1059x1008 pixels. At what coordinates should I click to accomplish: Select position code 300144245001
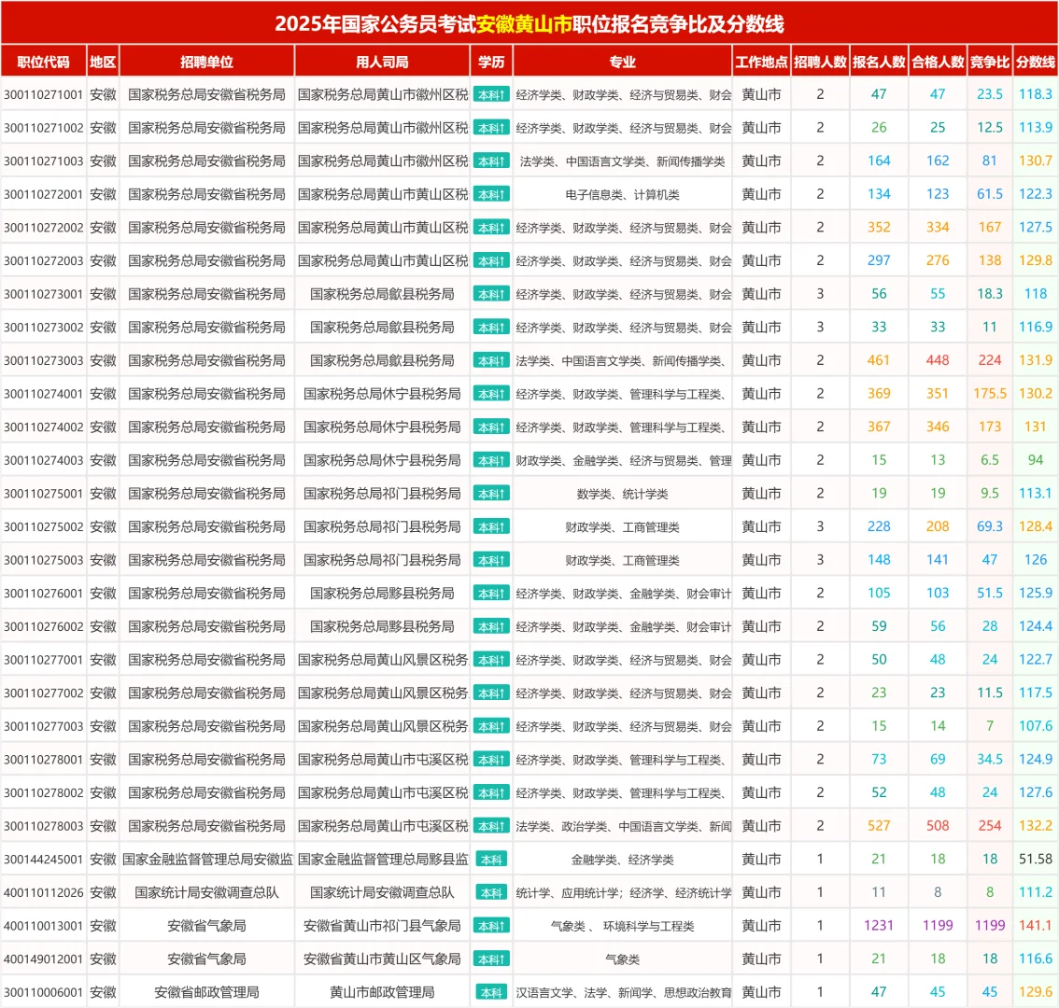43,860
